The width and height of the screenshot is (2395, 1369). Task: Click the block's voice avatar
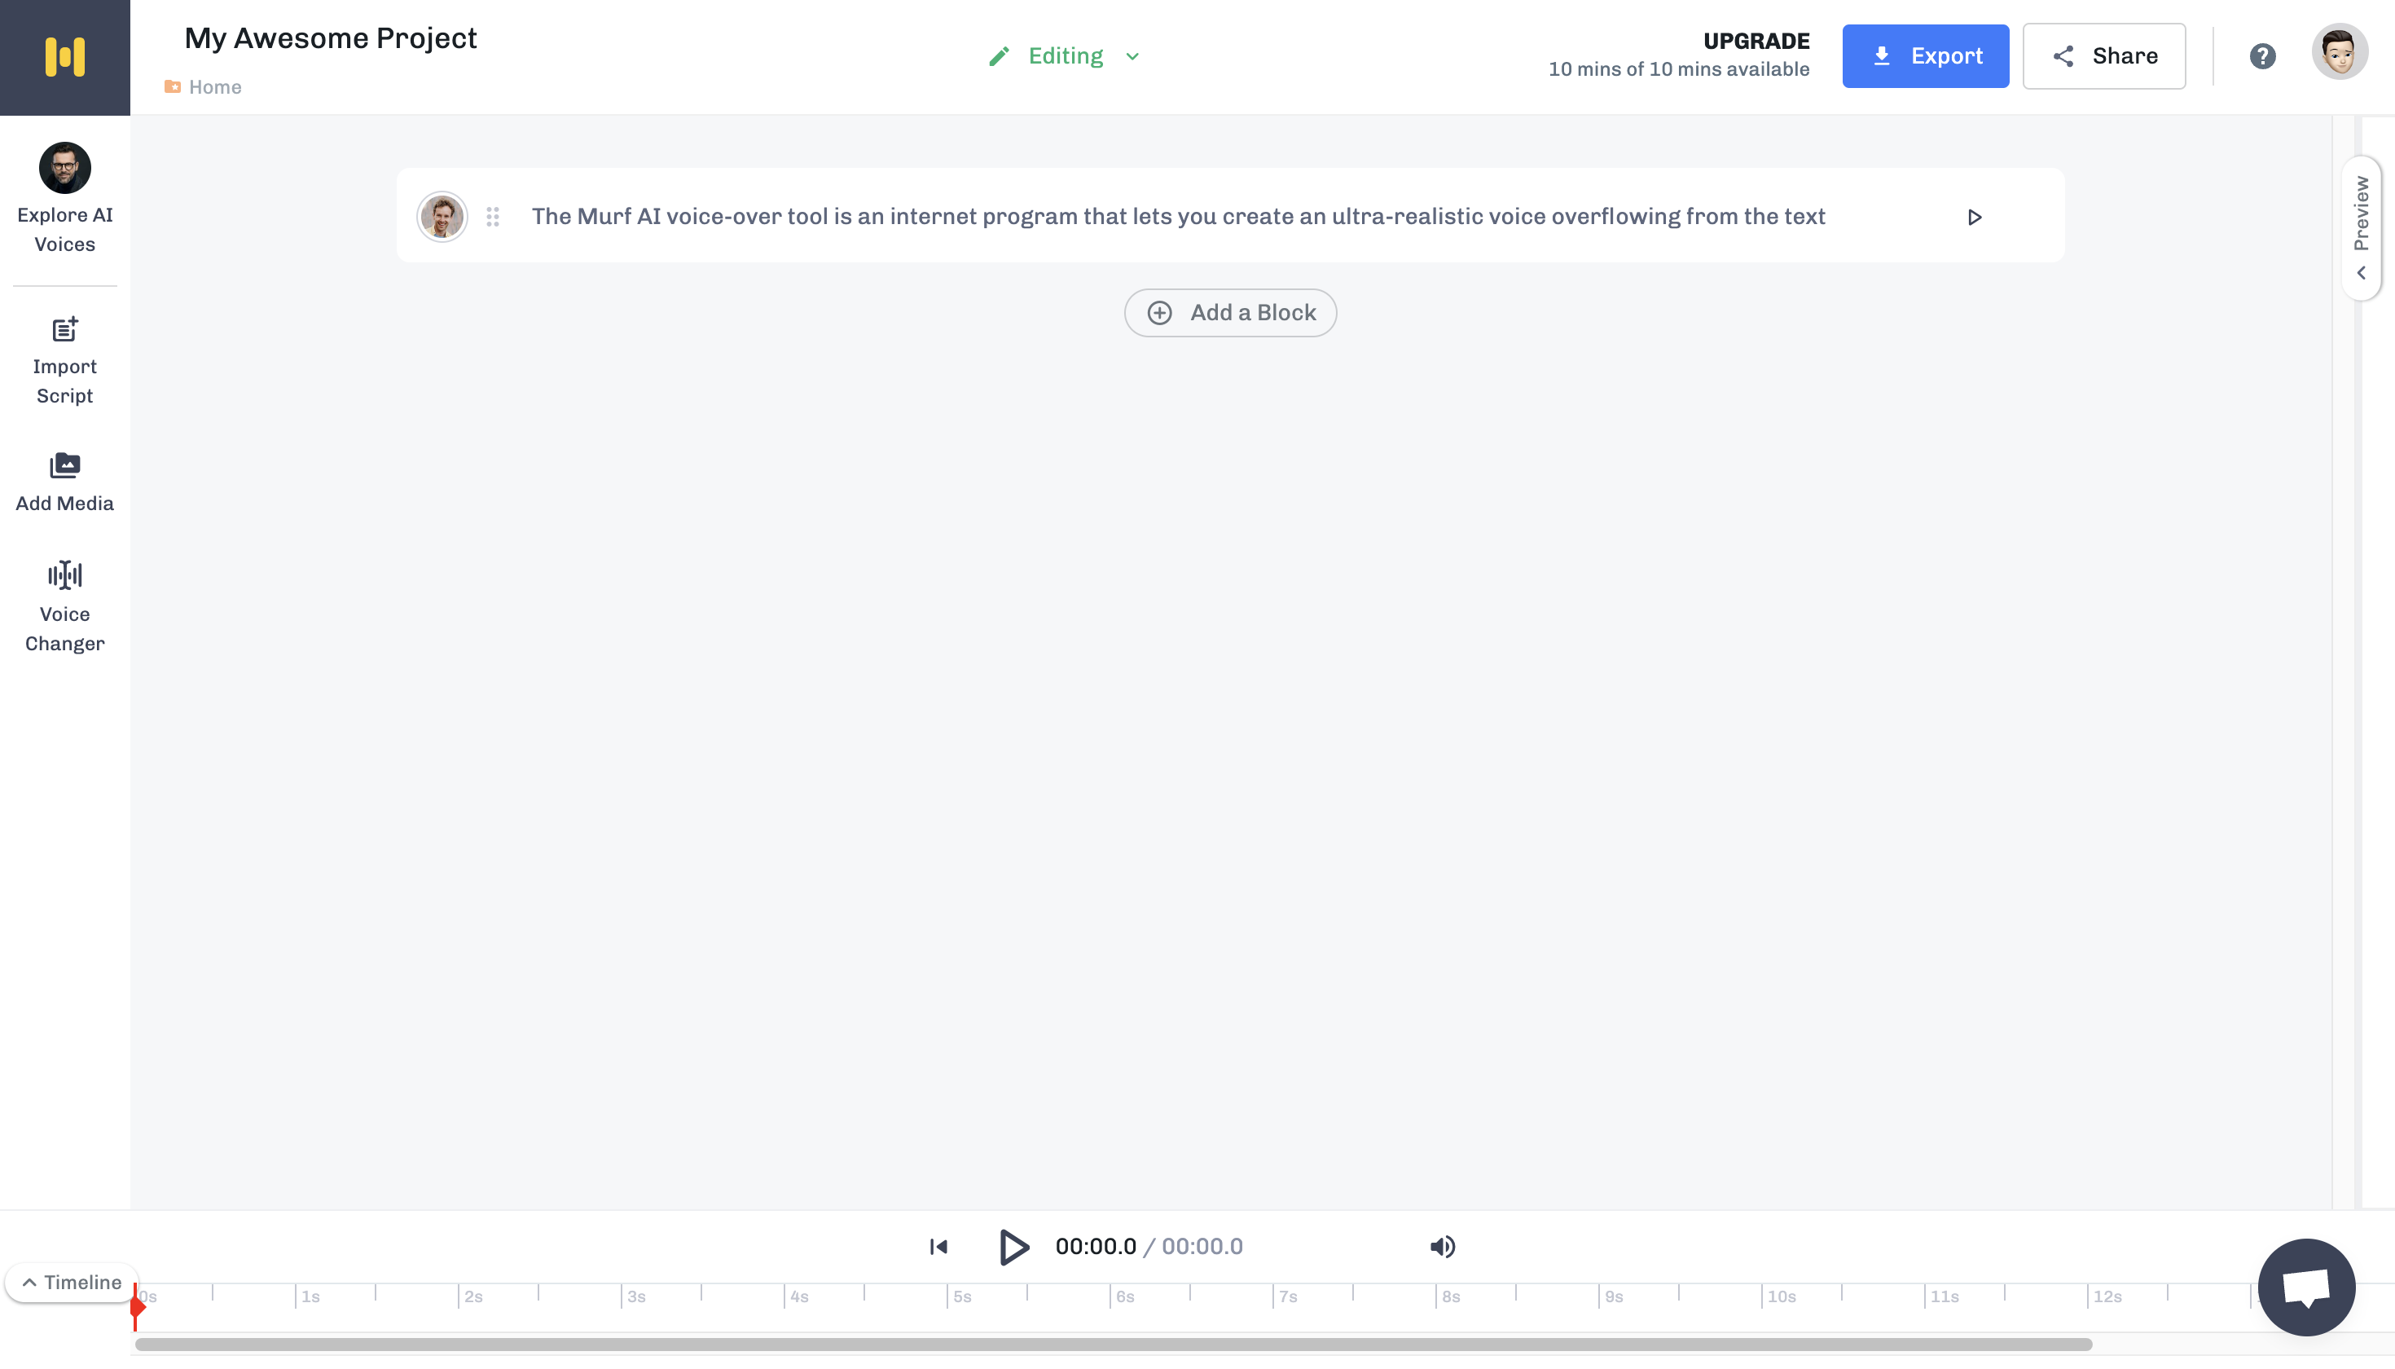click(x=442, y=218)
